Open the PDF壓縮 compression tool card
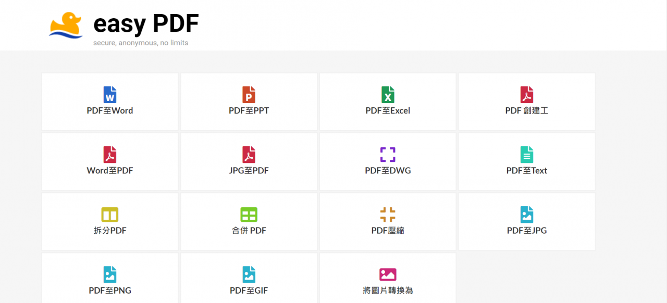Screen dimensions: 667x303 pos(388,221)
